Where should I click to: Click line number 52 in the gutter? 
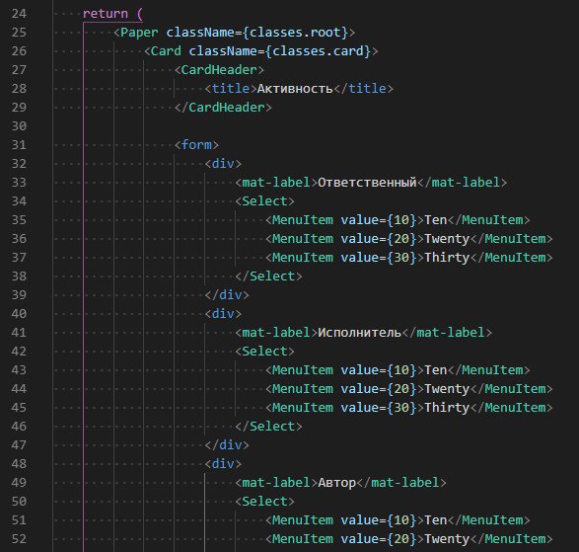click(19, 539)
